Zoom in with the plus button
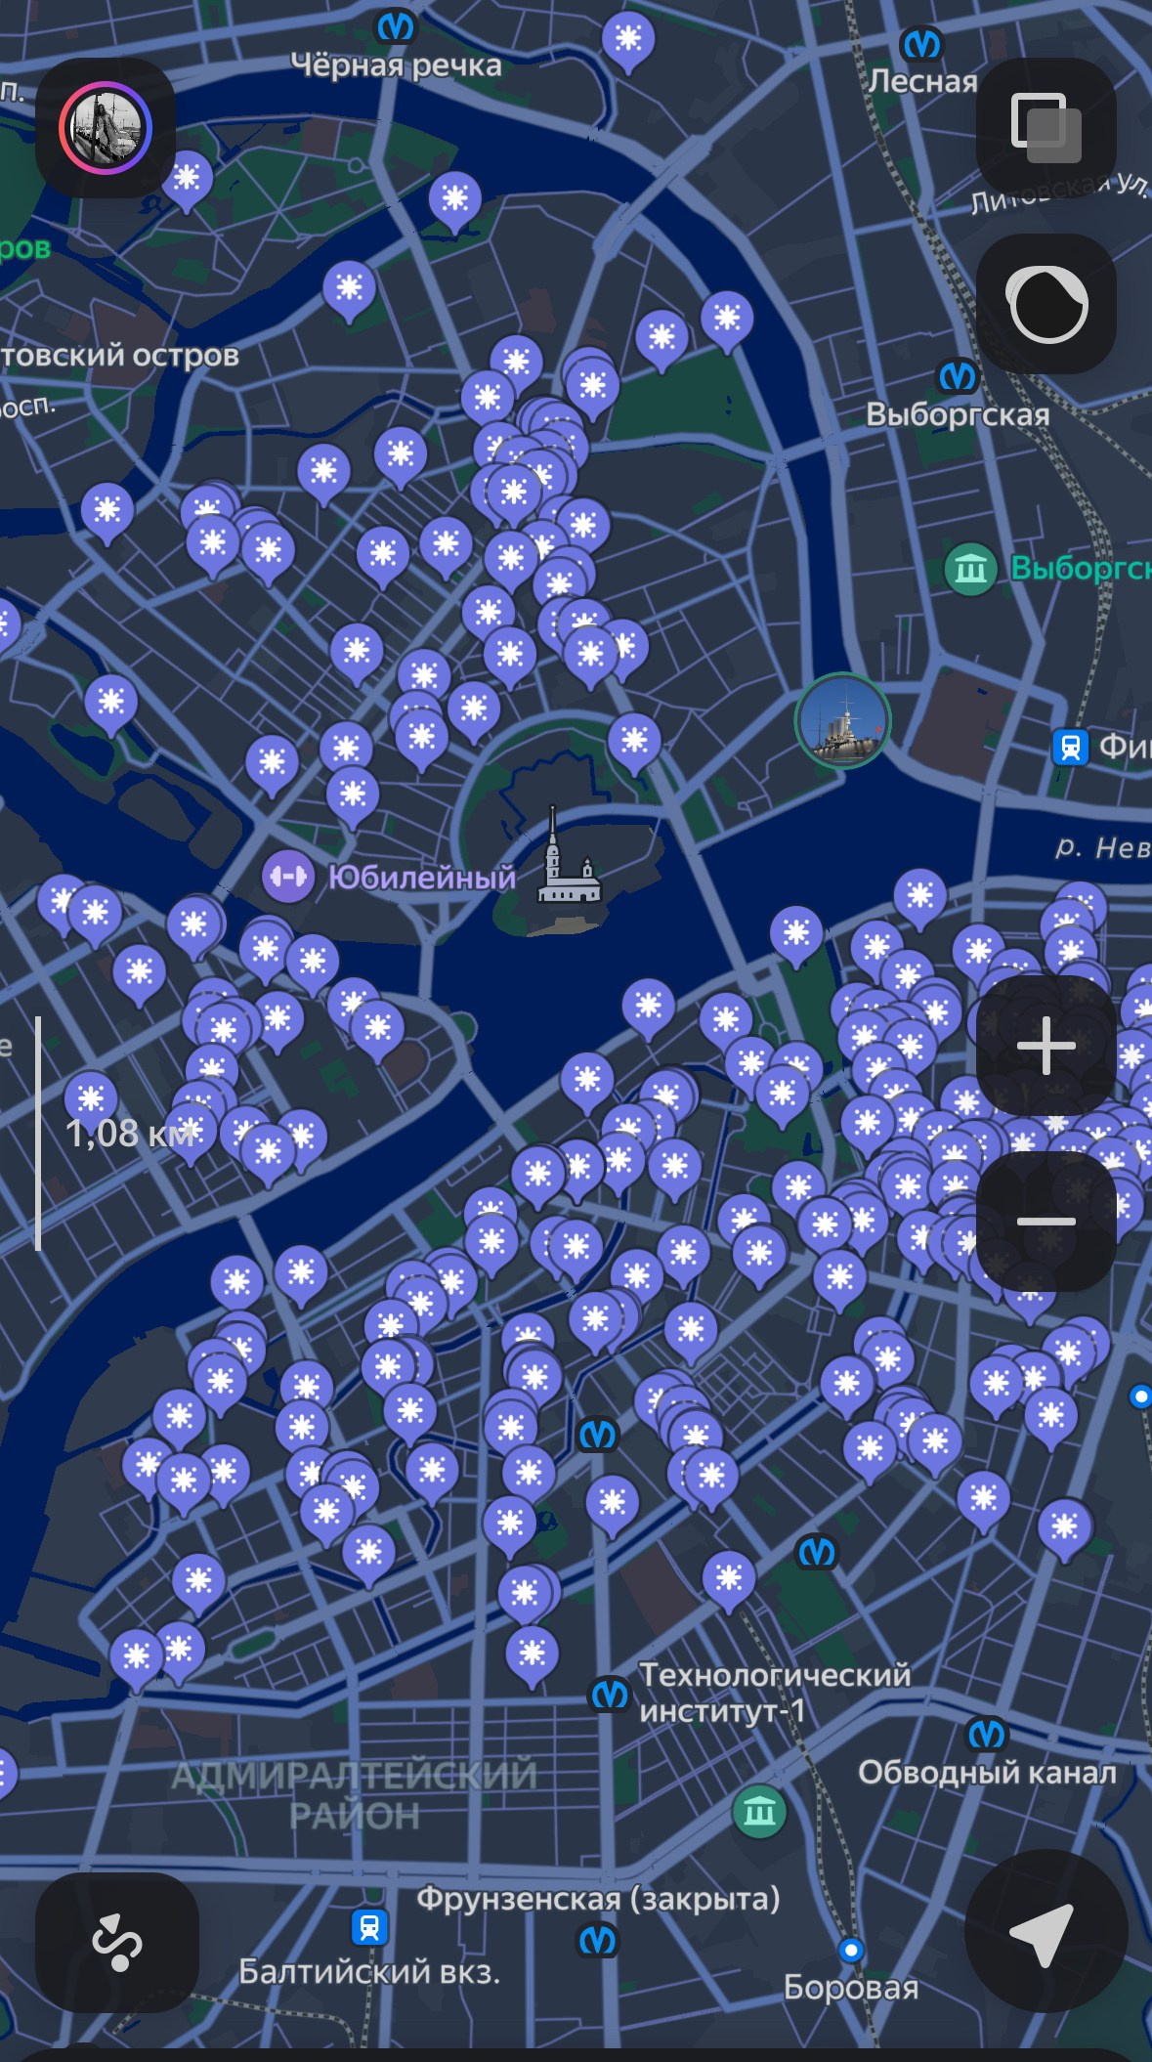The width and height of the screenshot is (1152, 2062). tap(1046, 1046)
